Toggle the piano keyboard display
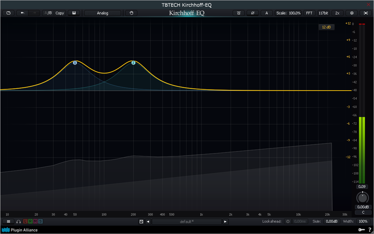Viewport: 374px width, 234px height. point(74,13)
